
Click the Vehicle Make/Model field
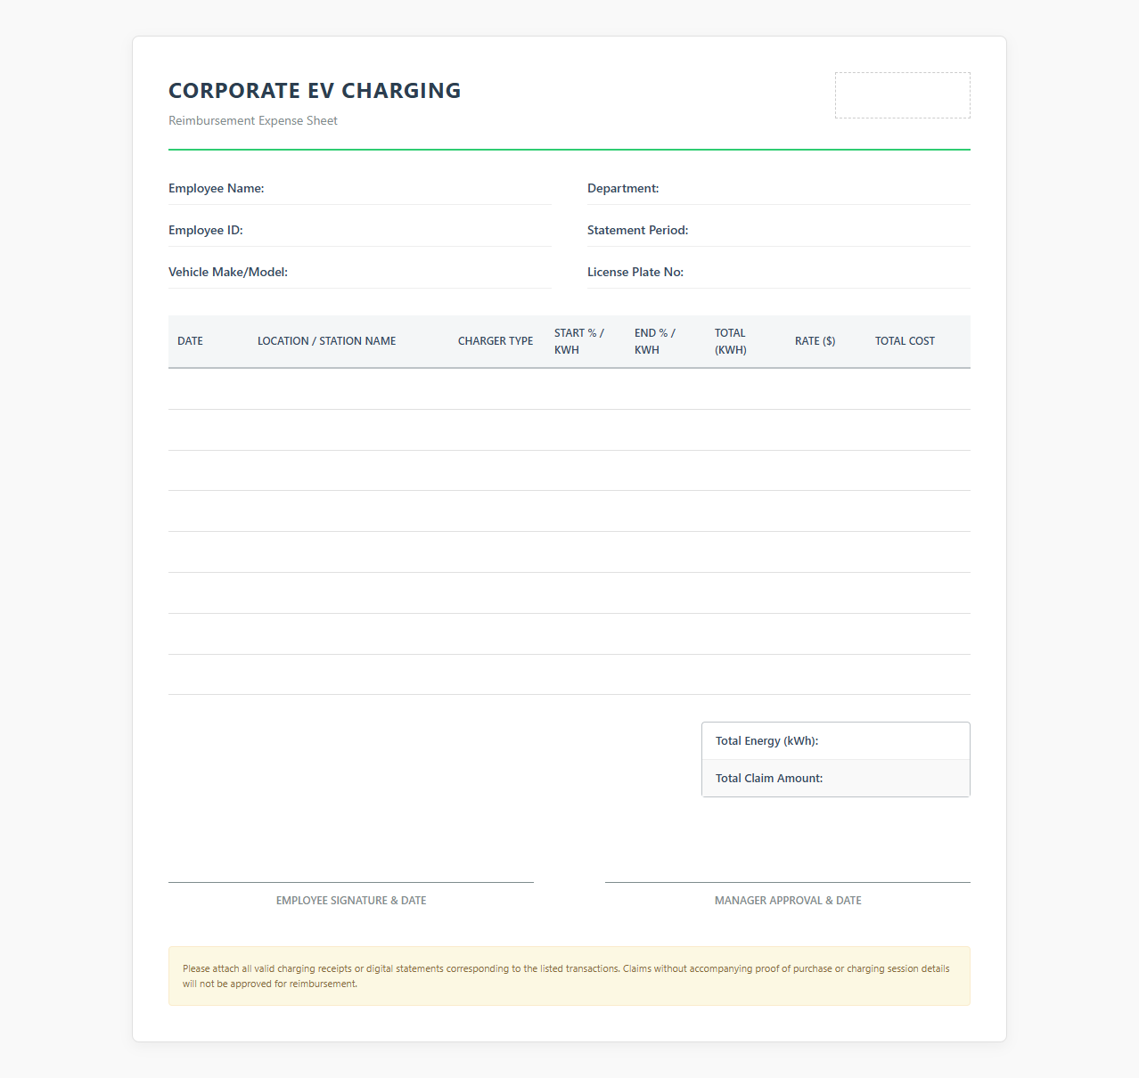tap(360, 272)
